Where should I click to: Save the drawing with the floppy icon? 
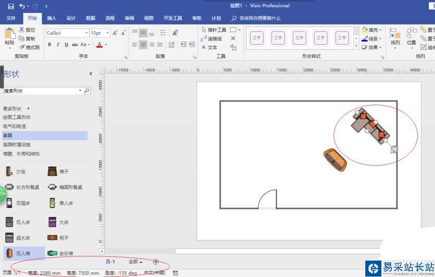coord(11,6)
